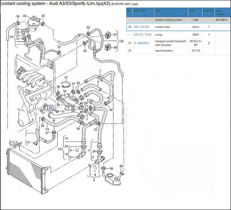
Task: Click the hose clamp labeled 41
Action: click(66, 84)
